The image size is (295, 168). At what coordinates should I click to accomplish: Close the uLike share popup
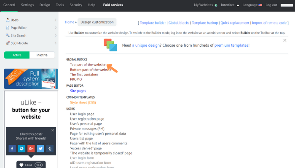[x=53, y=130]
